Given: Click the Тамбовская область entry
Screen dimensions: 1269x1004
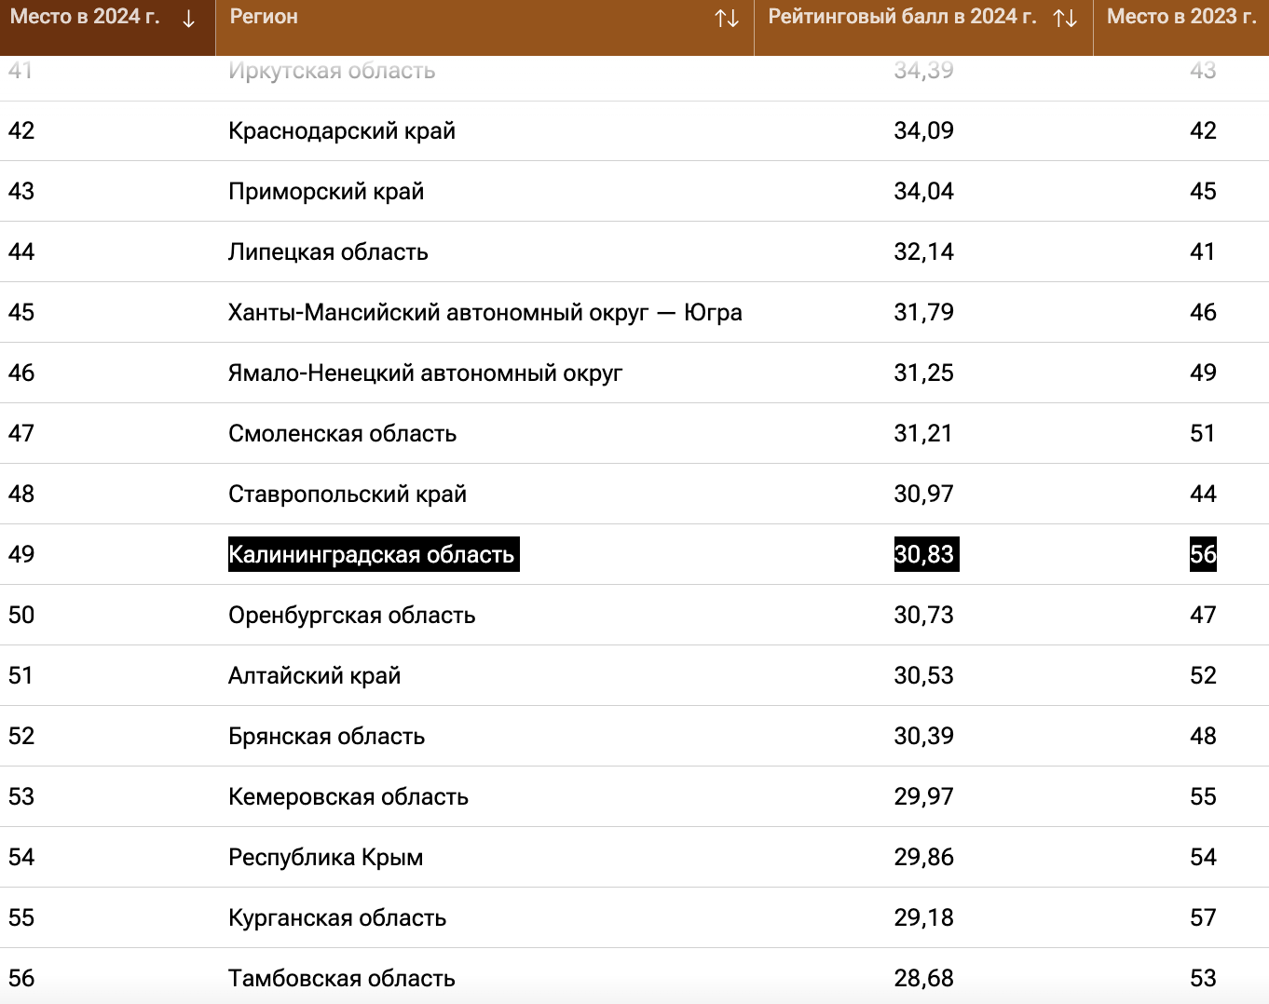Looking at the screenshot, I should click(x=341, y=978).
